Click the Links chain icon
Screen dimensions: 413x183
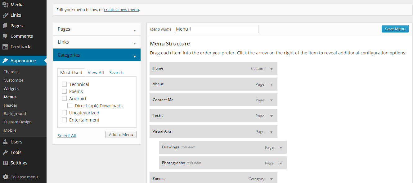click(5, 15)
